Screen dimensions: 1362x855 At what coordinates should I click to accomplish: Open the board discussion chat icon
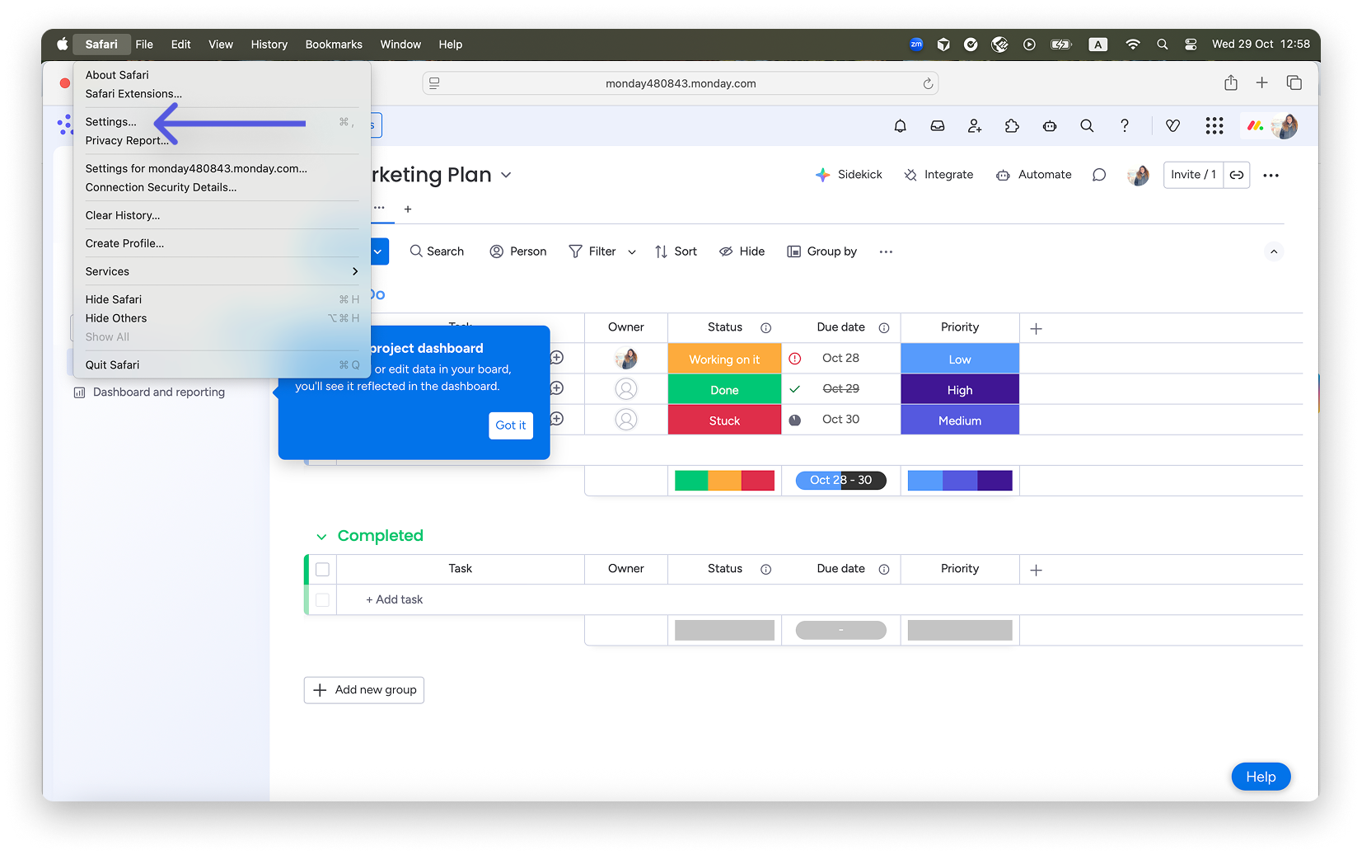pyautogui.click(x=1098, y=175)
